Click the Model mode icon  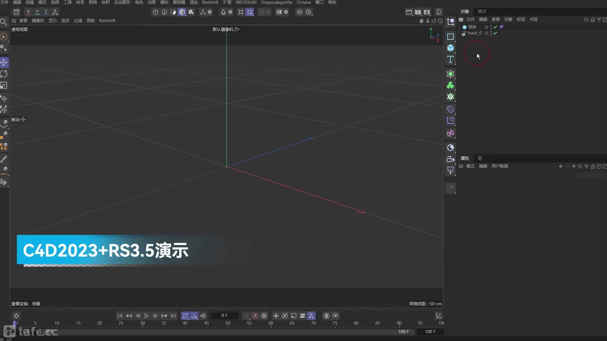182,12
